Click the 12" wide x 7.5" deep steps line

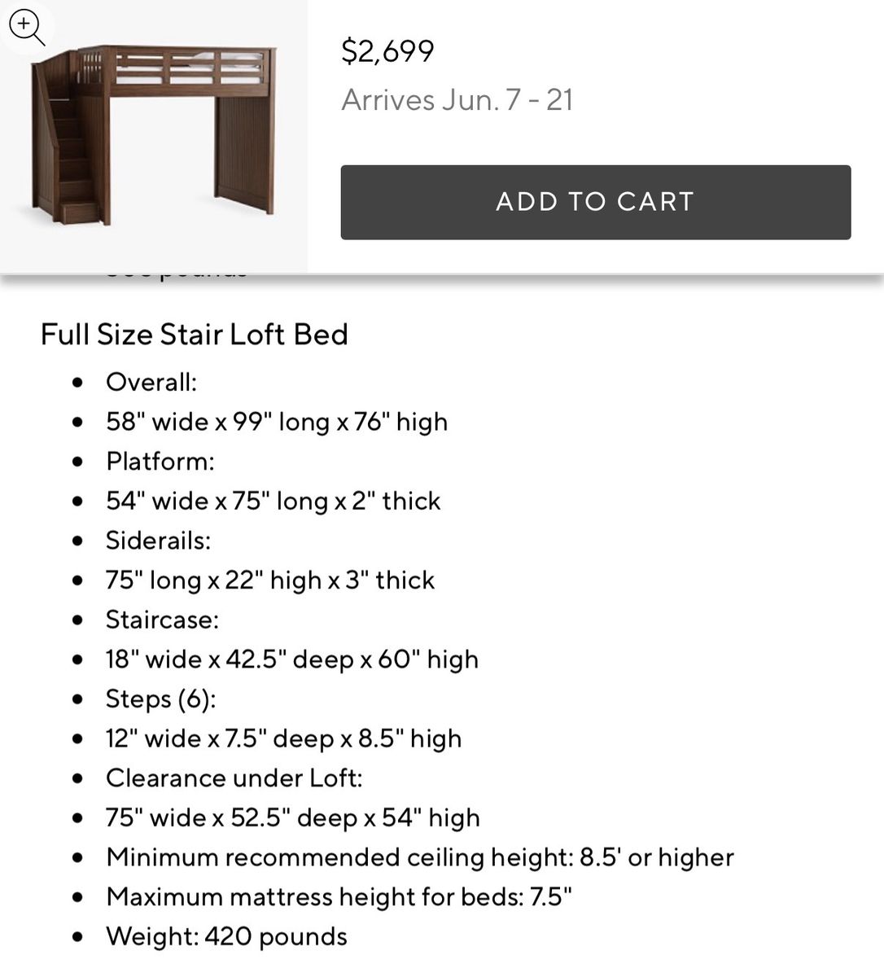coord(284,738)
